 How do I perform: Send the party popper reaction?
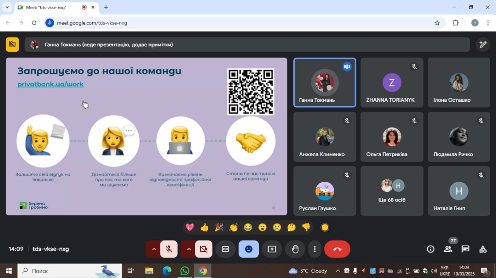[x=219, y=227]
